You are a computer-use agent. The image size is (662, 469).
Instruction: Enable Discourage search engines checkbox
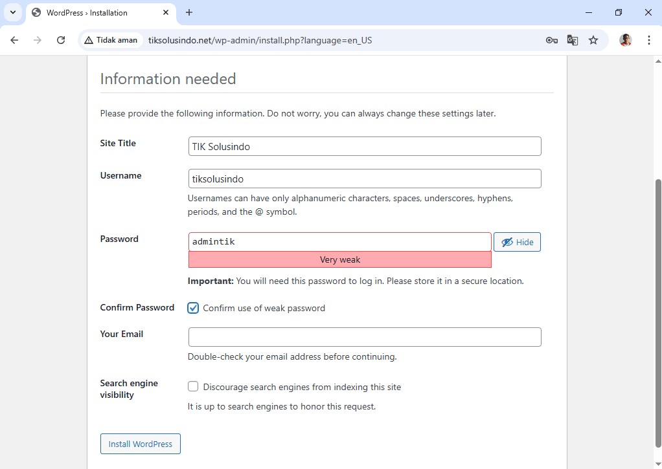193,387
